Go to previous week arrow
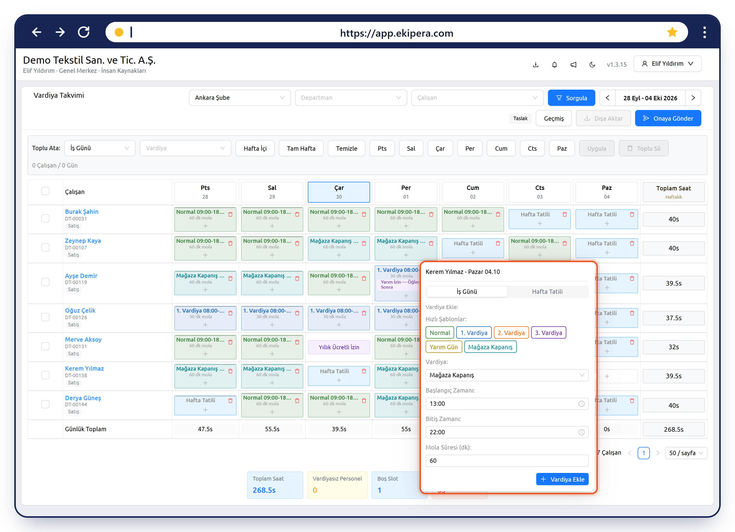Screen dimensions: 735x532 [608, 98]
